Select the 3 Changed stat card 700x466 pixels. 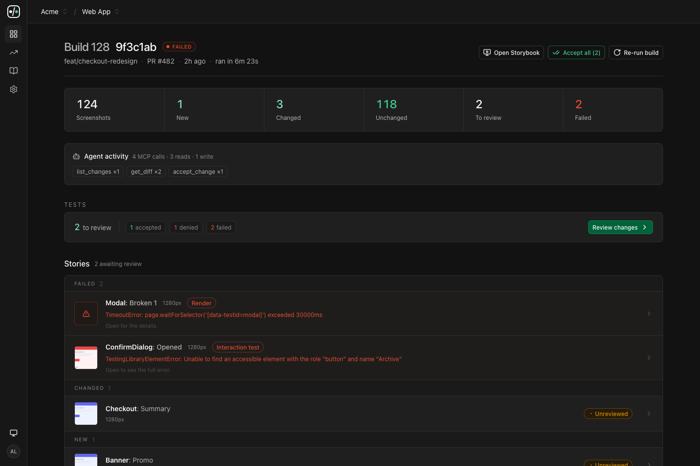tap(314, 110)
